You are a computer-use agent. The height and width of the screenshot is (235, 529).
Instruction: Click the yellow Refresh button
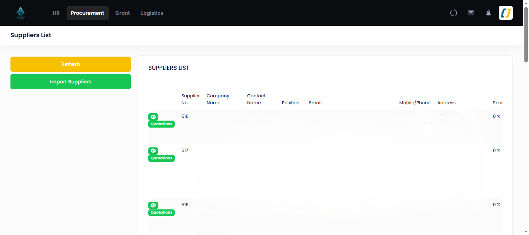coord(70,64)
